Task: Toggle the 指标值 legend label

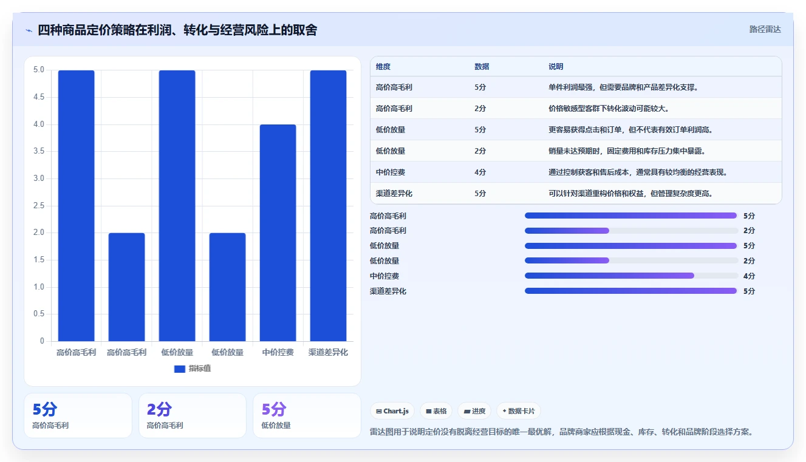Action: coord(200,369)
